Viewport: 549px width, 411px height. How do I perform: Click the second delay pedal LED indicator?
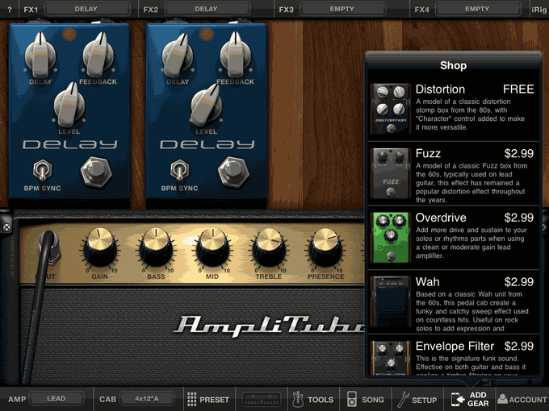coord(207,34)
